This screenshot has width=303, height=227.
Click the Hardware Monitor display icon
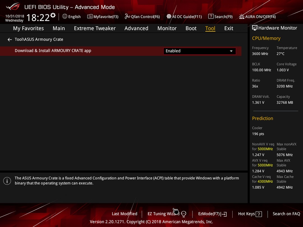pyautogui.click(x=255, y=28)
